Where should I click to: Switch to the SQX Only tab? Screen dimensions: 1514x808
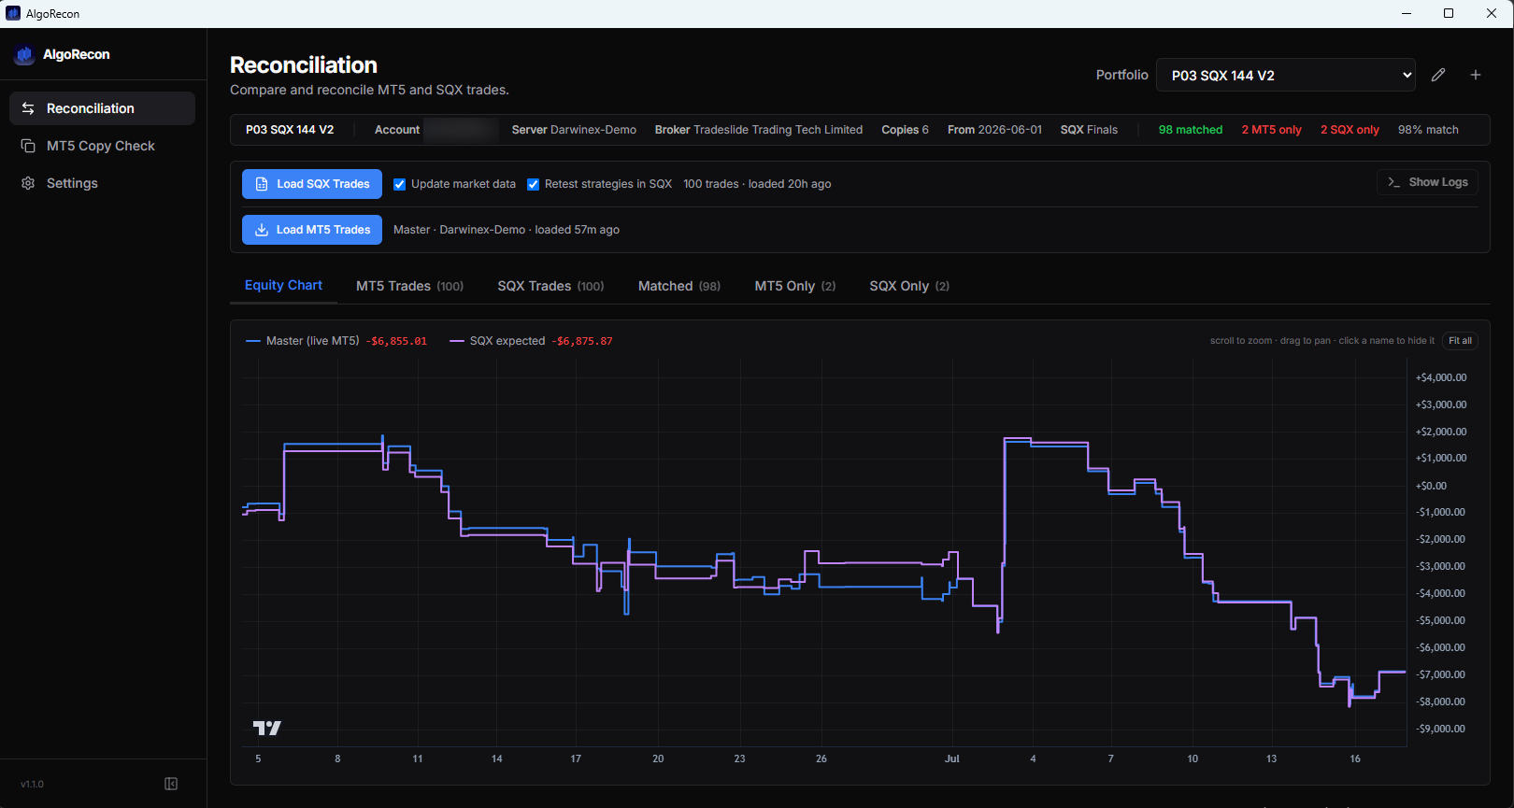tap(909, 286)
